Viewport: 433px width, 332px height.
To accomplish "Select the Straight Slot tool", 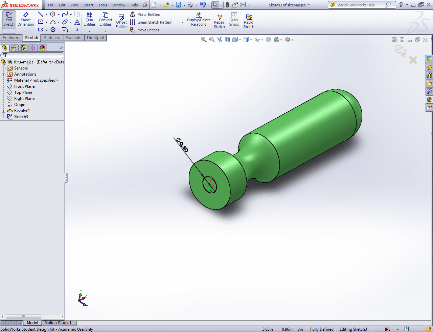I will coord(41,30).
